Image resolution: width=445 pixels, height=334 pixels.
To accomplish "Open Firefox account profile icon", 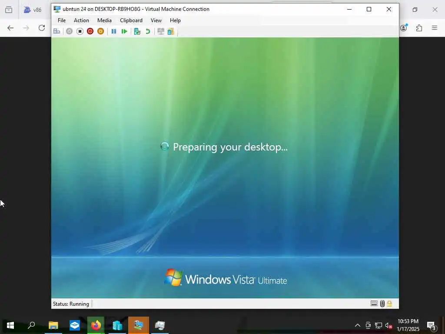I will pos(404,27).
